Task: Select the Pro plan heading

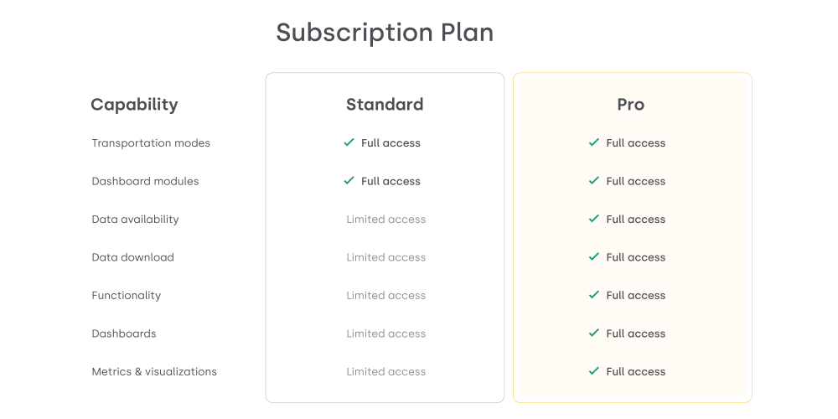Action: click(631, 105)
